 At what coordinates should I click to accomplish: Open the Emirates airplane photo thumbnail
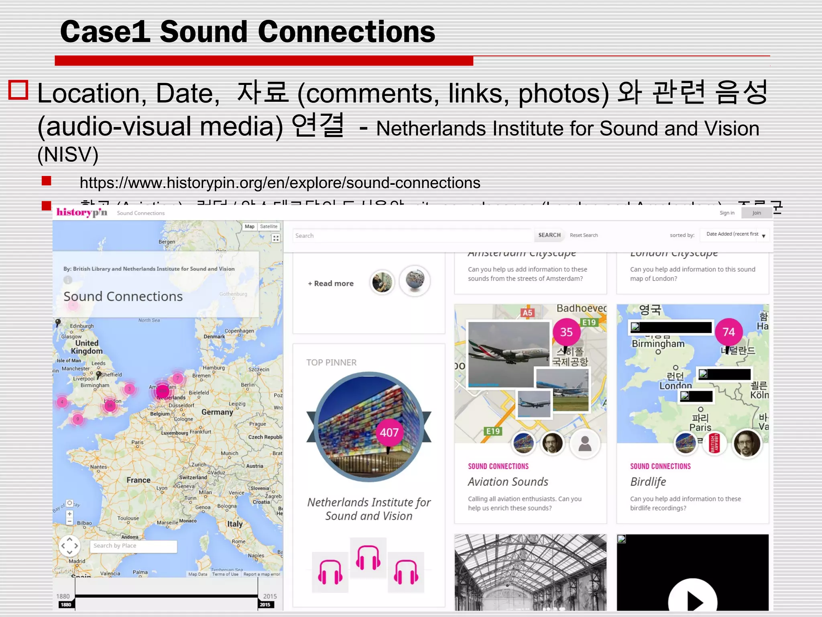coord(509,353)
